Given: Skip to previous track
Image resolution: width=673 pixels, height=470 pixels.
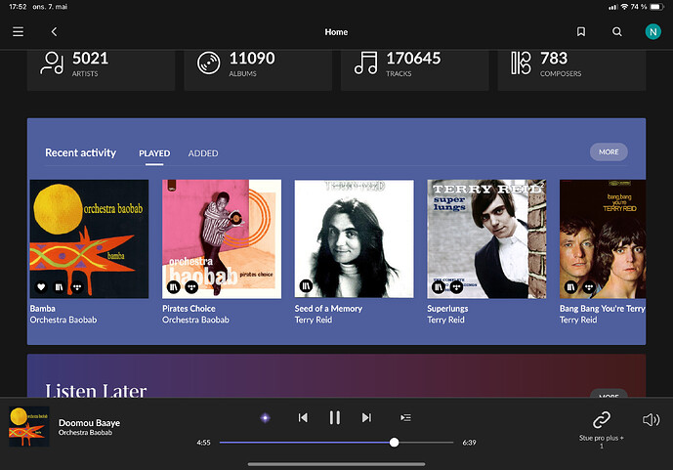Looking at the screenshot, I should pos(303,417).
